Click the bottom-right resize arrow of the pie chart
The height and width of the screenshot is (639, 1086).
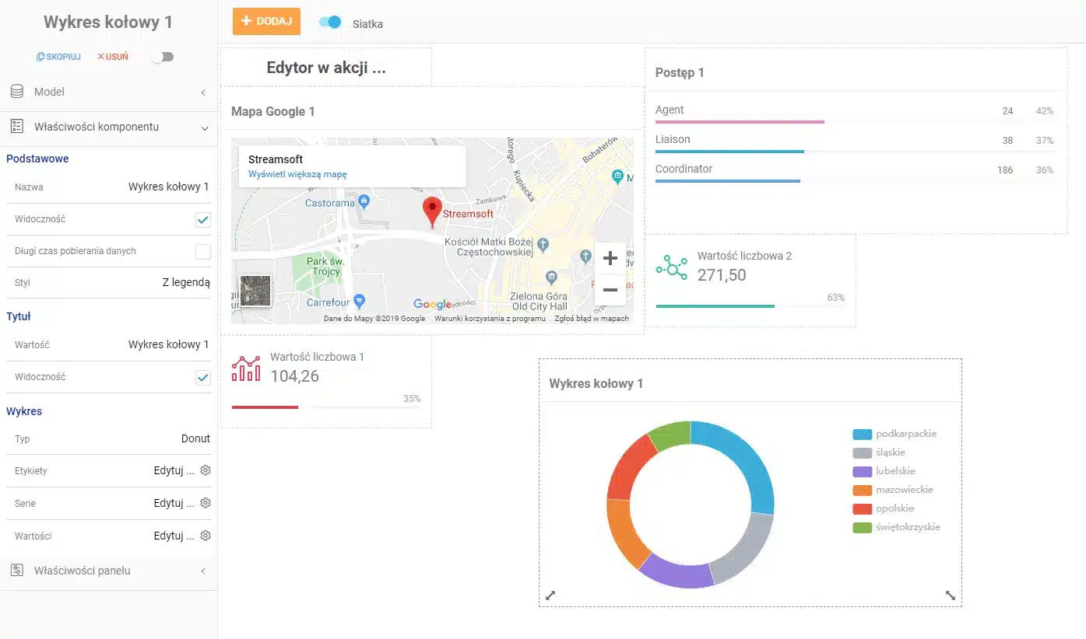point(951,595)
